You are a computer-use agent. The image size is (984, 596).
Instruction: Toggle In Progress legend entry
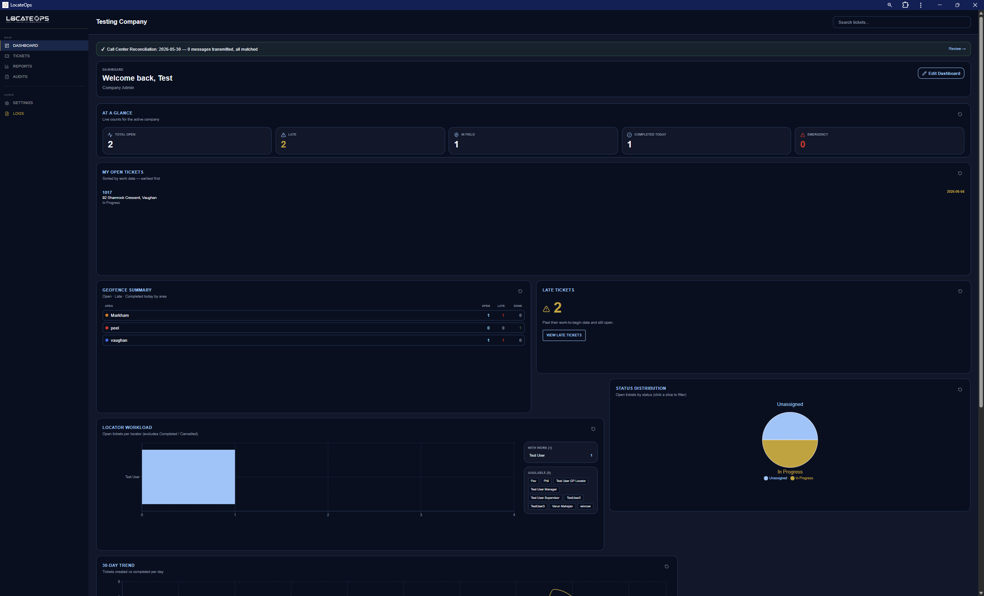coord(801,478)
